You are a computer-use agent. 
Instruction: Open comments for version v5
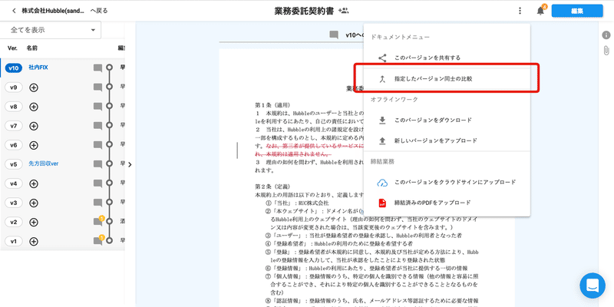point(98,164)
